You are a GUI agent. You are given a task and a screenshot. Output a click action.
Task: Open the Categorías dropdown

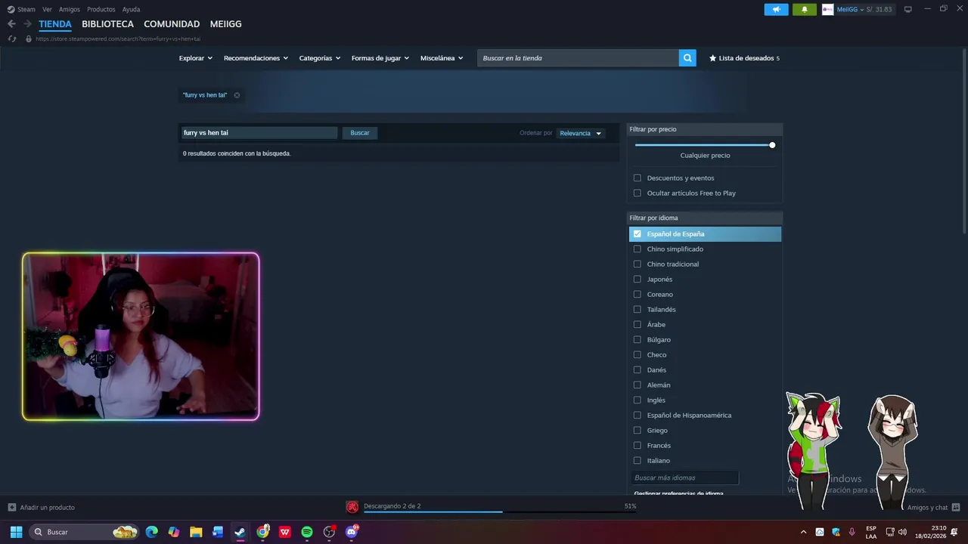click(319, 58)
